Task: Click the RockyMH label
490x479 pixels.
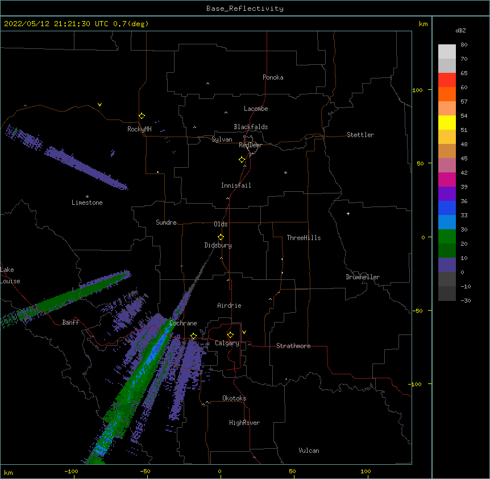Action: click(139, 129)
